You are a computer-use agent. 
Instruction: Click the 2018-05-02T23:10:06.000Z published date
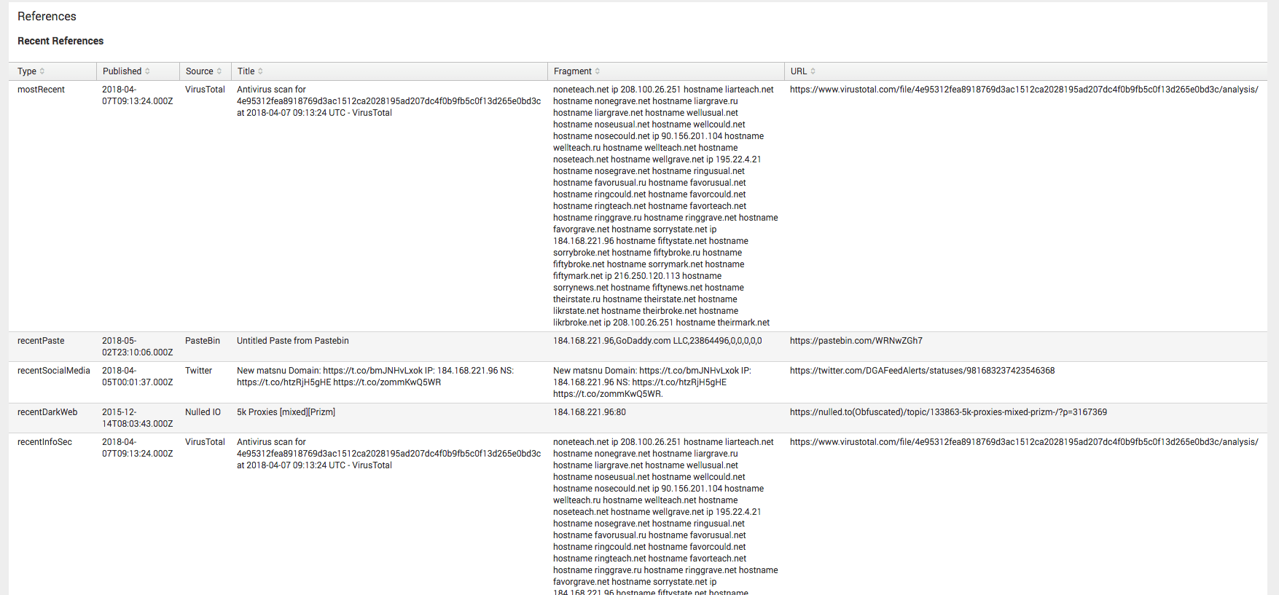tap(137, 347)
